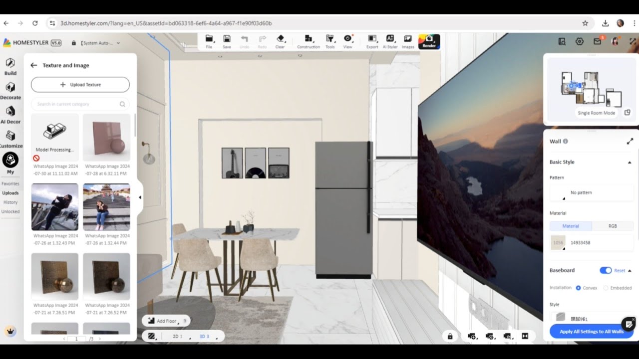Image resolution: width=639 pixels, height=359 pixels.
Task: Open the AI Decor section
Action: coord(10,115)
